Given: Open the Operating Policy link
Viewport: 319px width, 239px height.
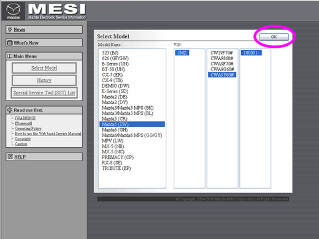Looking at the screenshot, I should tap(28, 128).
